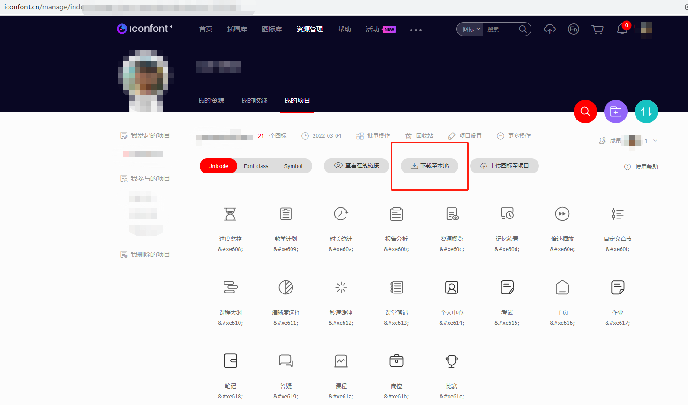Select the 个人中心 icon thumbnail
Viewport: 688px width, 405px height.
(x=451, y=287)
